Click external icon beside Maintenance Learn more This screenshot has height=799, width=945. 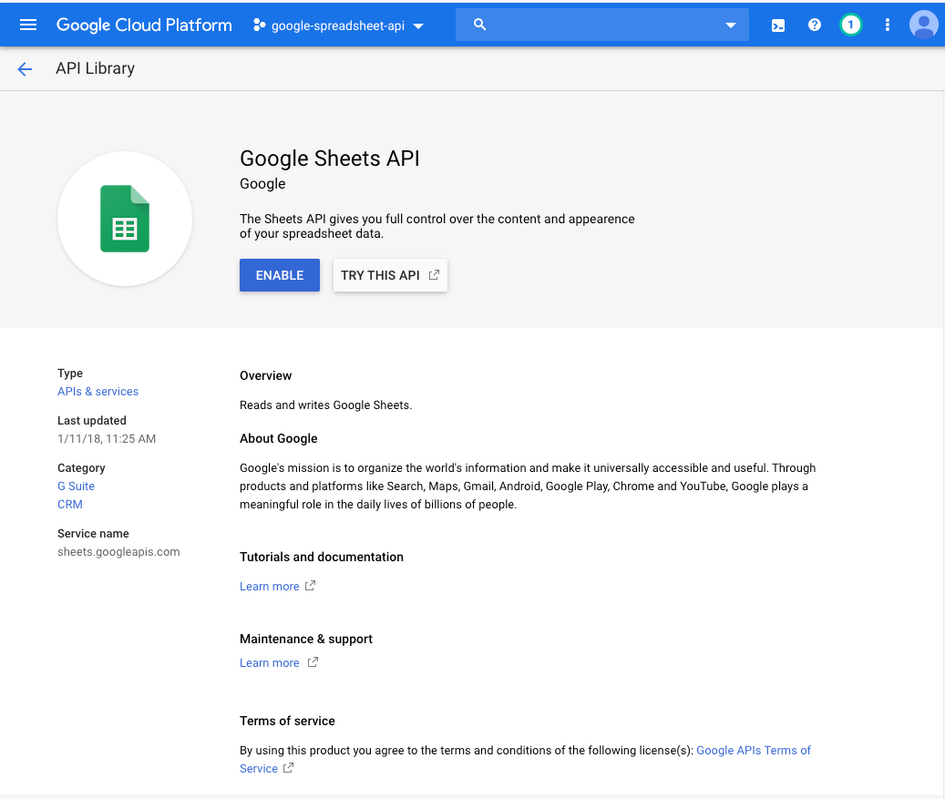313,662
